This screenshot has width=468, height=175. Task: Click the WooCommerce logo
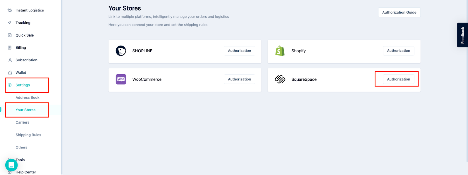[x=121, y=79]
